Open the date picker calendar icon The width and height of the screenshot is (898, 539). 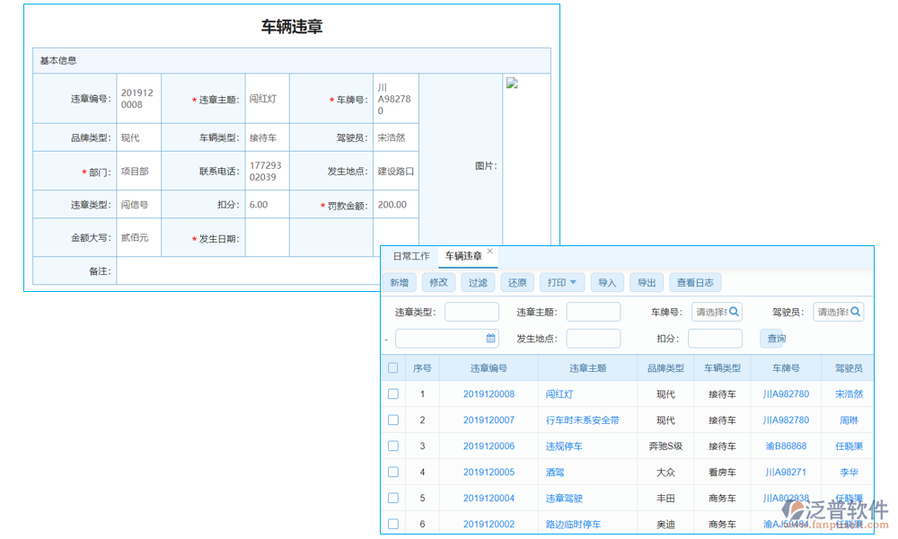[x=489, y=337]
